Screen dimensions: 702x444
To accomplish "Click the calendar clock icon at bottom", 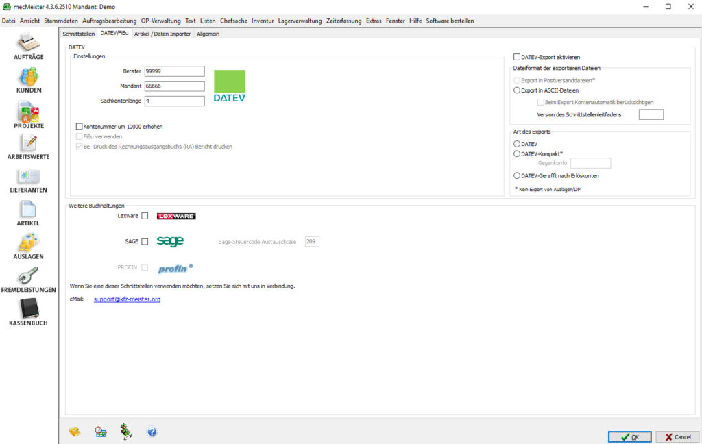I will 101,432.
